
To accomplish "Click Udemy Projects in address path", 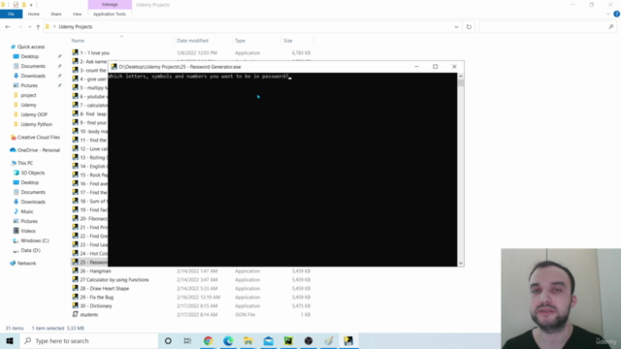I will point(76,27).
